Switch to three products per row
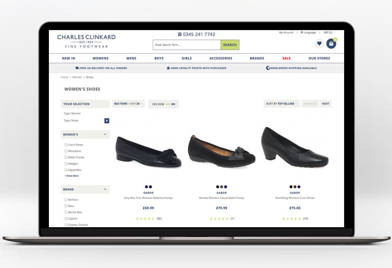The image size is (392, 268). click(167, 104)
